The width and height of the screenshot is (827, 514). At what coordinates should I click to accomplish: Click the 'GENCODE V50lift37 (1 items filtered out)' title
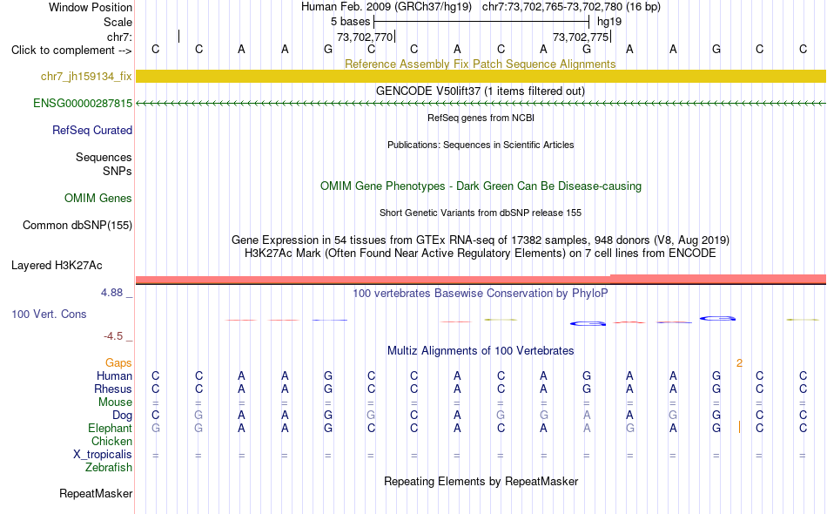[x=481, y=91]
